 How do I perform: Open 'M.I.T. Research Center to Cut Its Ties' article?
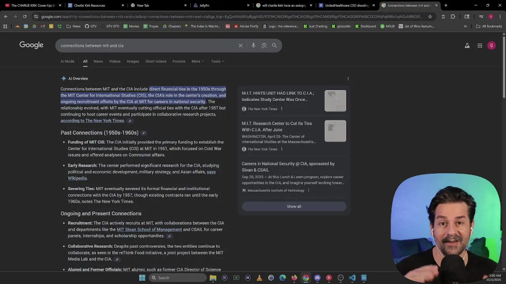coord(277,127)
